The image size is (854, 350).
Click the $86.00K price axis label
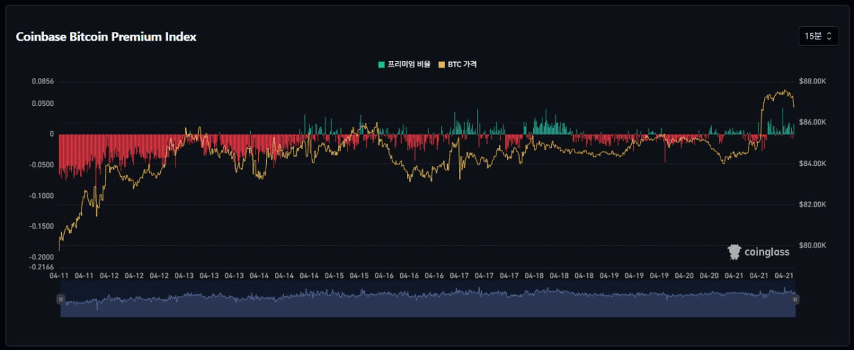[813, 123]
